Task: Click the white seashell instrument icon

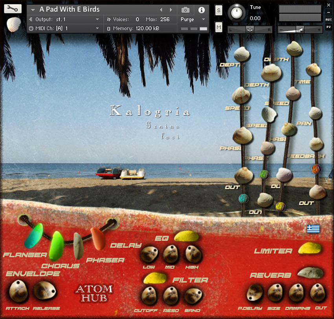Action: (x=14, y=24)
